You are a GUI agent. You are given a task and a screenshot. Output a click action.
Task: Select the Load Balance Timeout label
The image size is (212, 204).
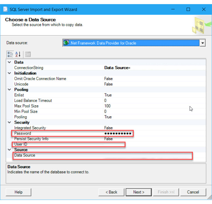pos(33,100)
